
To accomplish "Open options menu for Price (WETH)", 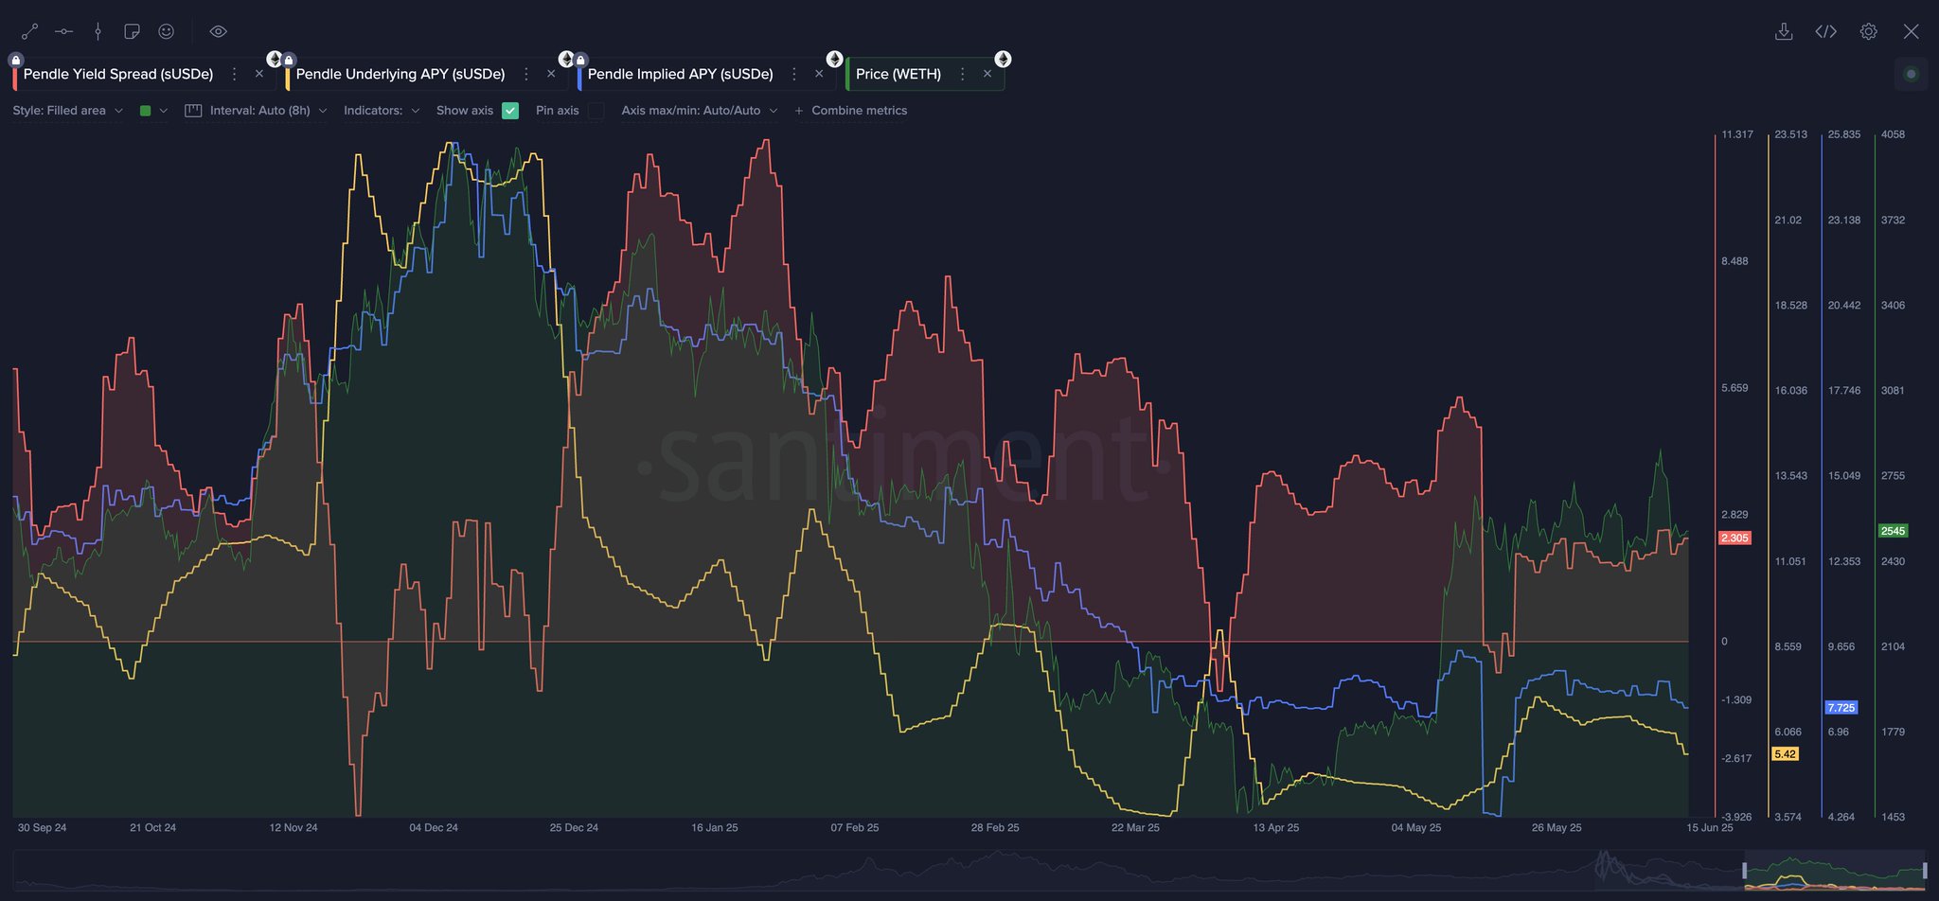I will [x=962, y=74].
